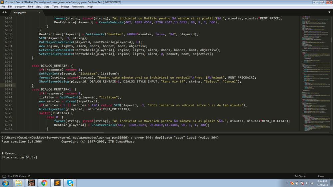The image size is (333, 187).
Task: Click the Sublime Text icon in title bar
Action: [x=2, y=2]
